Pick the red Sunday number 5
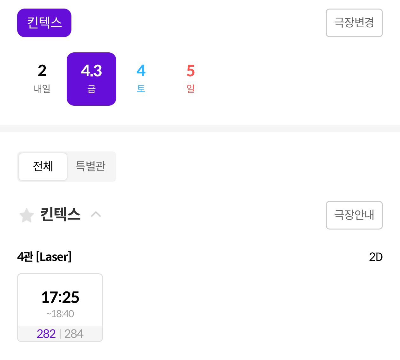This screenshot has width=400, height=360. (x=190, y=71)
